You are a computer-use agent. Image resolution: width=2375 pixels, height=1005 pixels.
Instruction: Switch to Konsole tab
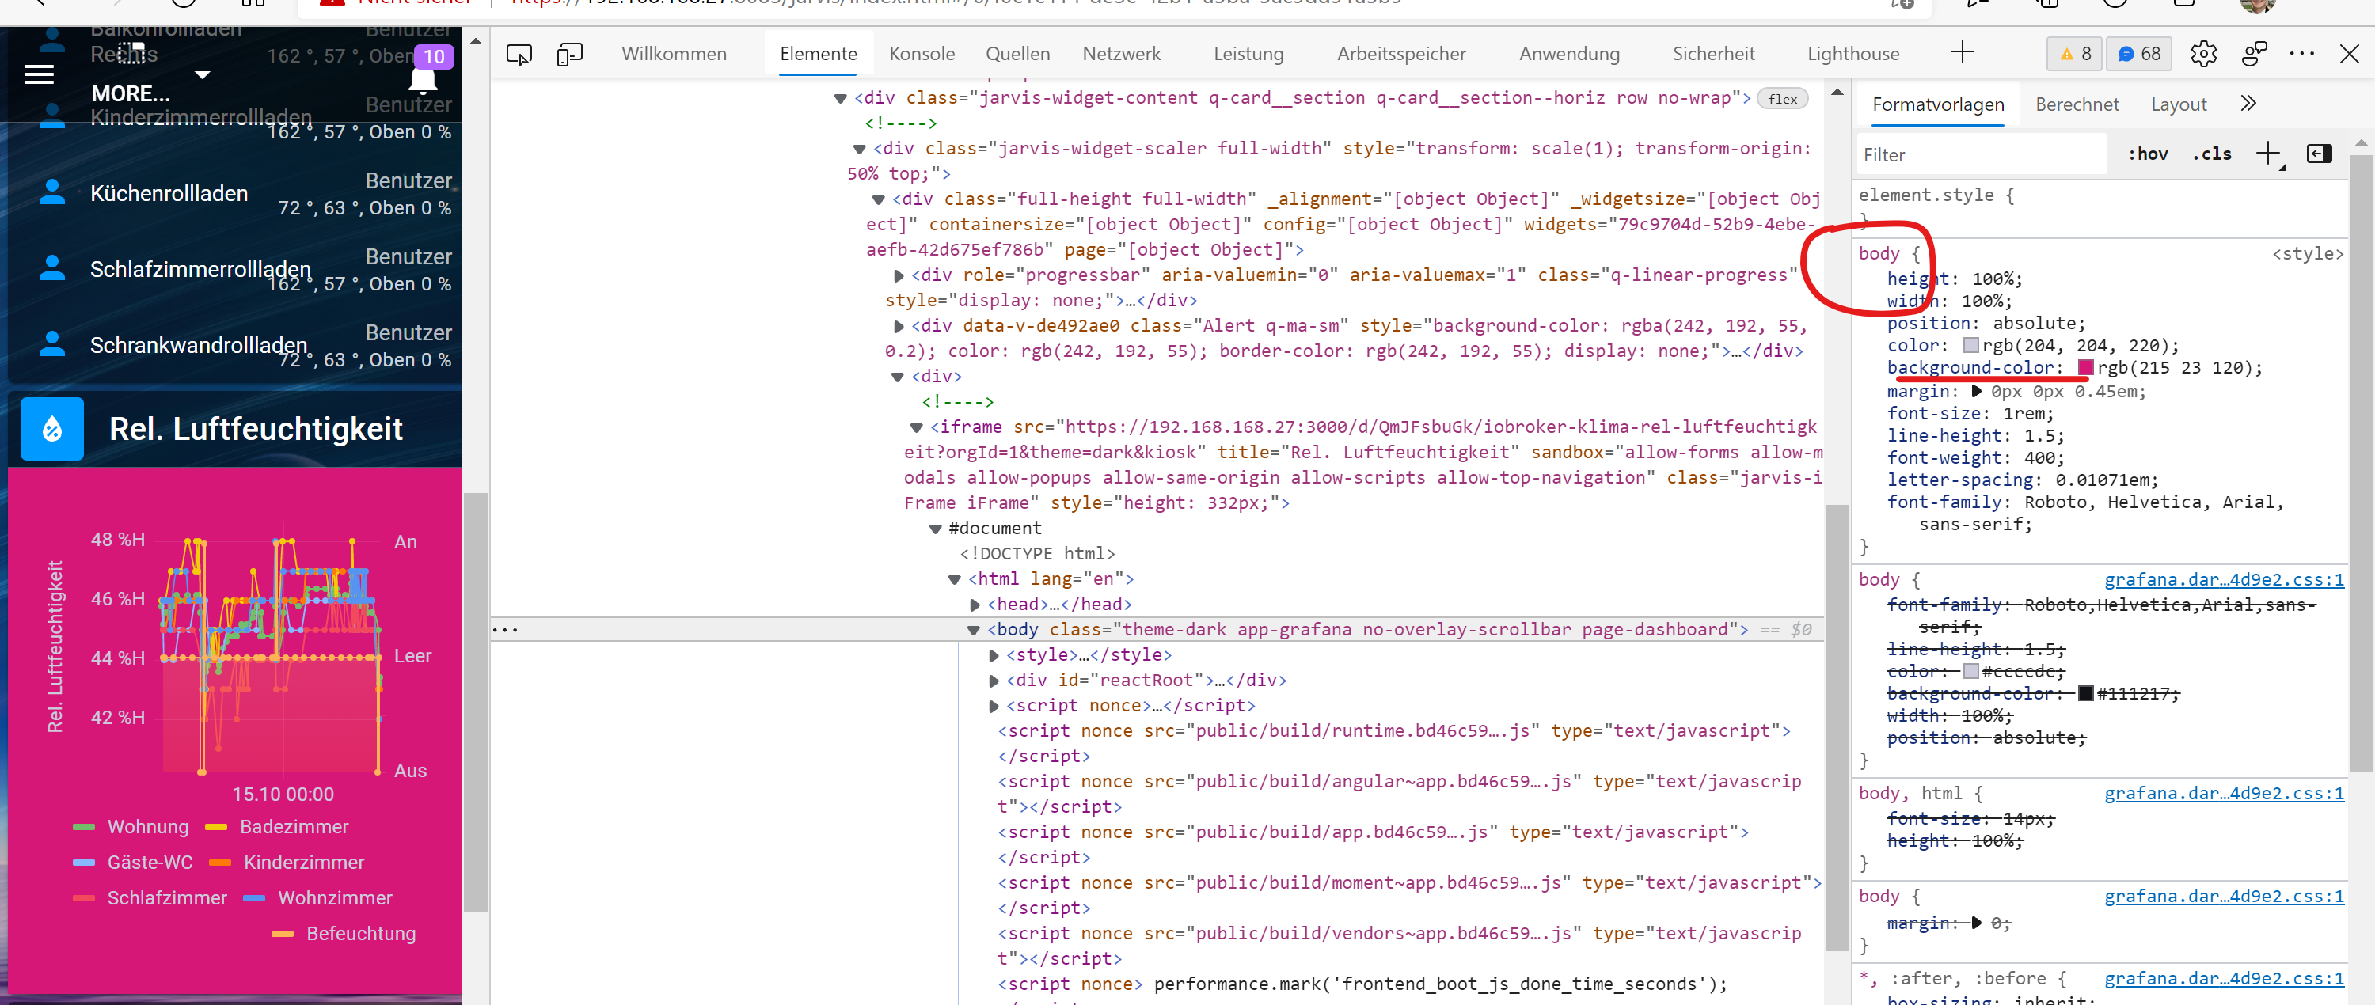click(x=921, y=55)
